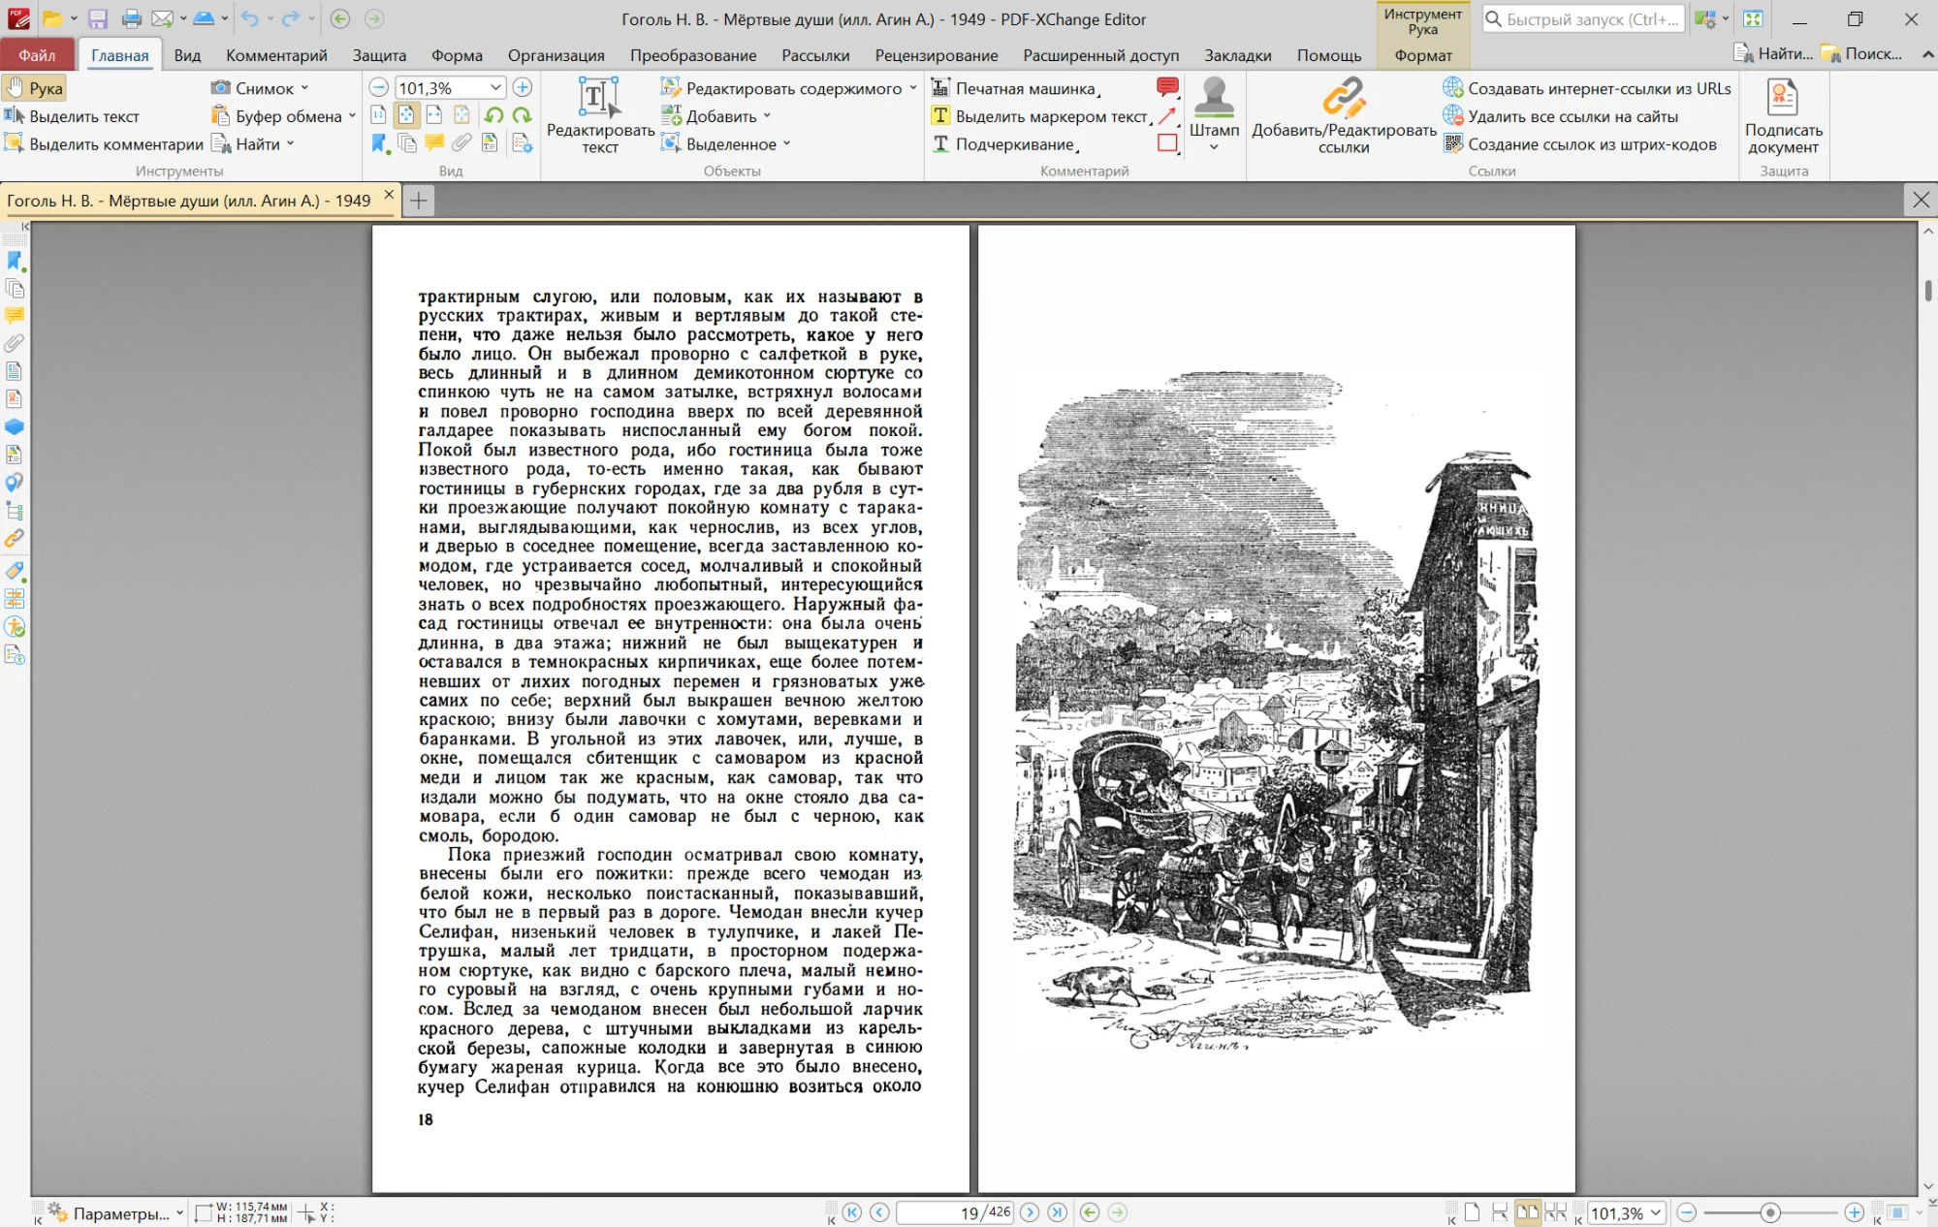Expand the Редактировать содержимого dropdown
1938x1227 pixels.
click(x=913, y=88)
